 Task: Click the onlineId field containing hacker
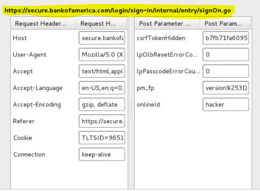(x=225, y=104)
